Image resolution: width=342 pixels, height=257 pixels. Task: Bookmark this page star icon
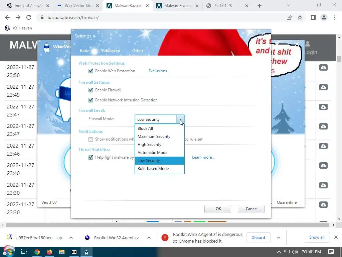pyautogui.click(x=300, y=17)
